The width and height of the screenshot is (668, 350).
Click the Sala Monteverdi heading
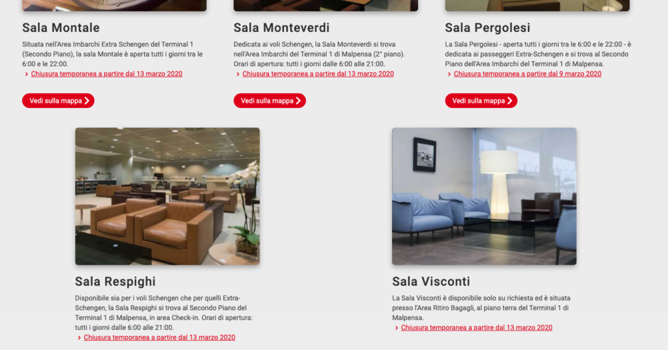[282, 27]
